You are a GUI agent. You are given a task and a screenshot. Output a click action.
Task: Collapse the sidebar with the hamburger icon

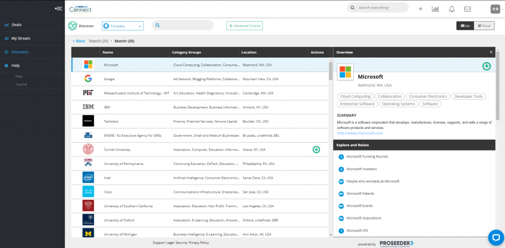59,8
